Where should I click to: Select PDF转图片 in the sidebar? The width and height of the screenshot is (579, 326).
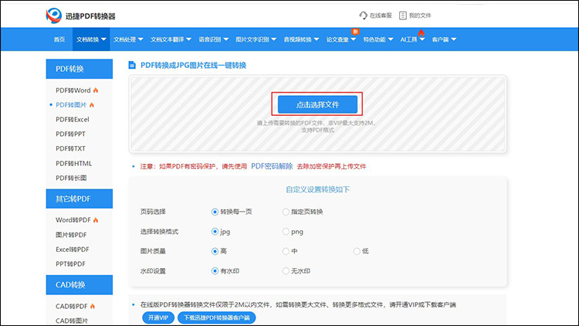(x=71, y=105)
